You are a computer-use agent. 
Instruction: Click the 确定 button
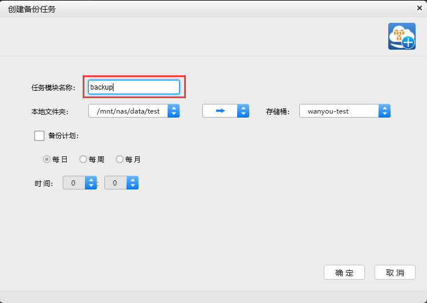344,272
